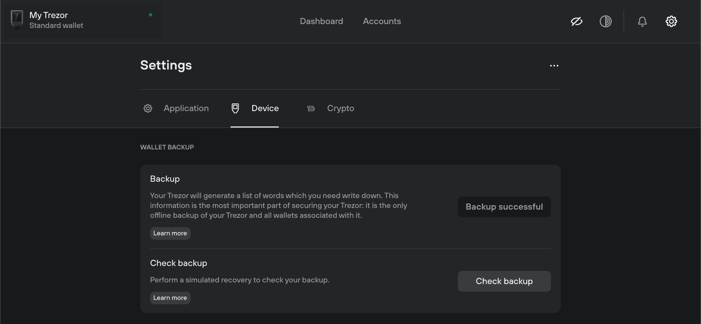Toggle discreet mode with the crossed-eye icon
The height and width of the screenshot is (324, 701).
coord(576,21)
